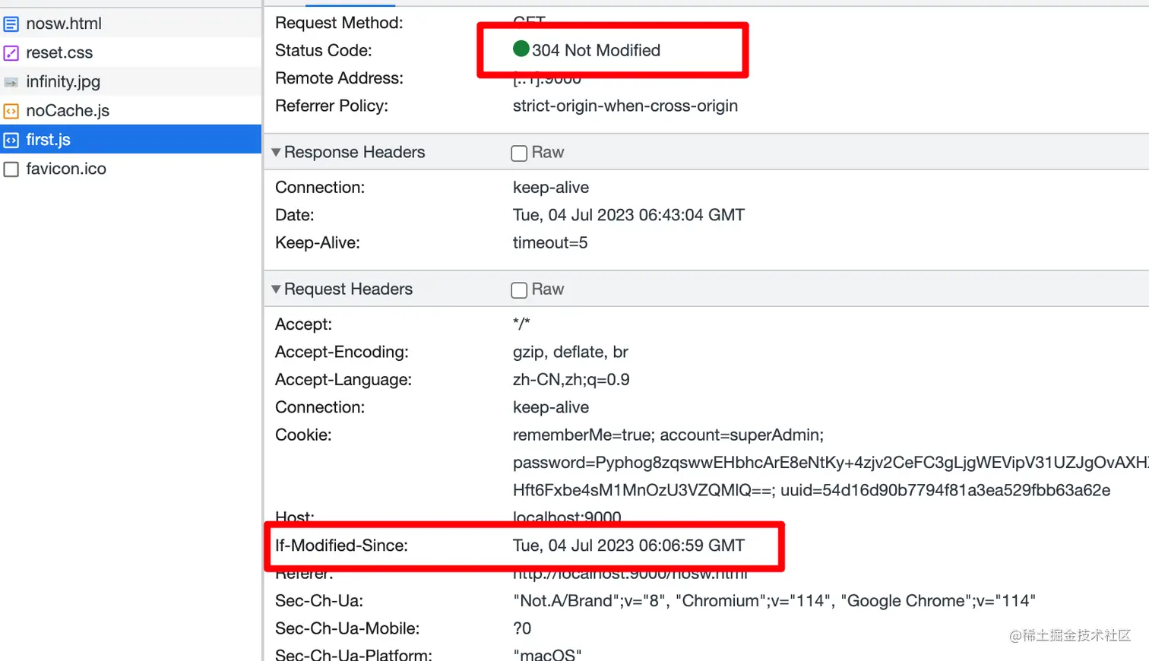
Task: Click the favicon.ico file icon
Action: point(11,169)
